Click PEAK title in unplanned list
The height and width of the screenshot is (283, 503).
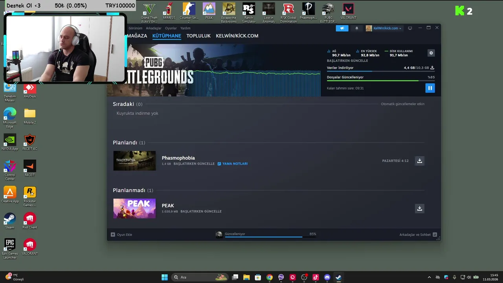pyautogui.click(x=168, y=206)
